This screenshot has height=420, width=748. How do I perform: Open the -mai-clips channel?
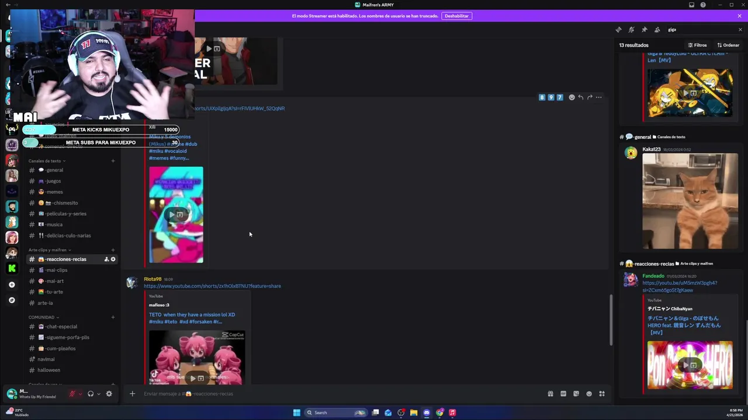click(72, 270)
